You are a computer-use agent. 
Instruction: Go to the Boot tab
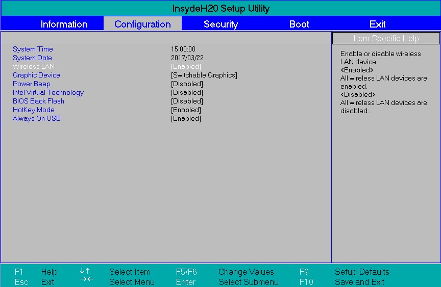299,24
